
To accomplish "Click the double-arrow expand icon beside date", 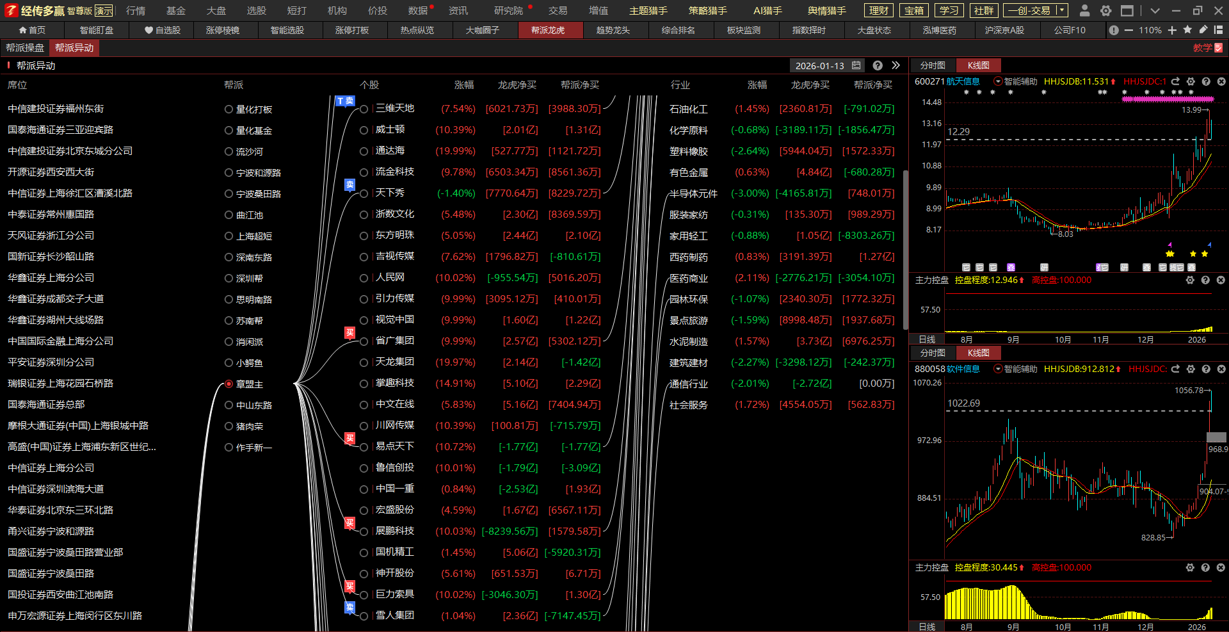I will pos(896,65).
